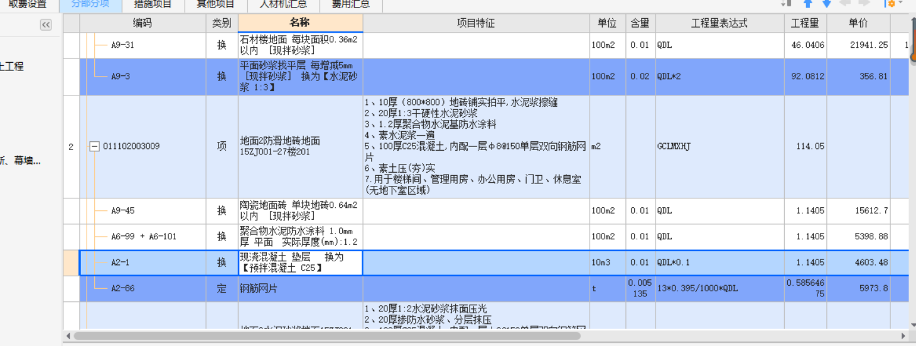Click quantity value 0.58564675

pyautogui.click(x=805, y=288)
